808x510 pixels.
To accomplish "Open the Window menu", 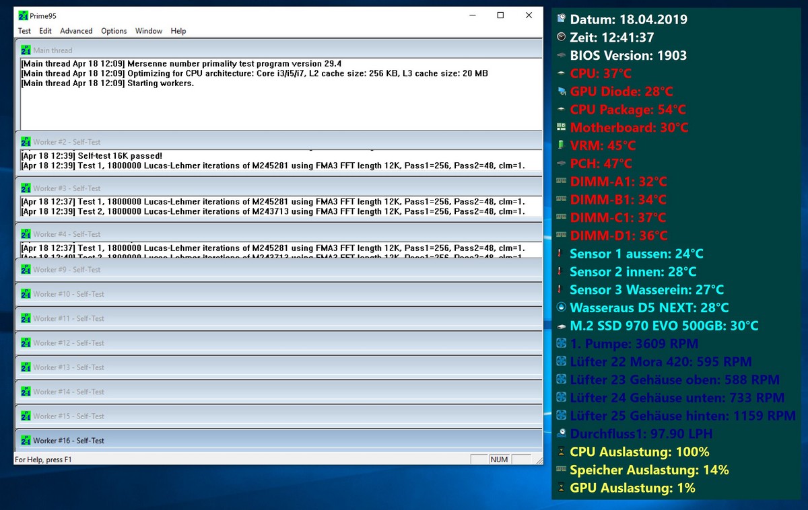I will 149,31.
